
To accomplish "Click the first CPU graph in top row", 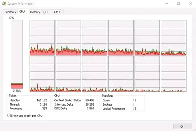I will coord(42,38).
